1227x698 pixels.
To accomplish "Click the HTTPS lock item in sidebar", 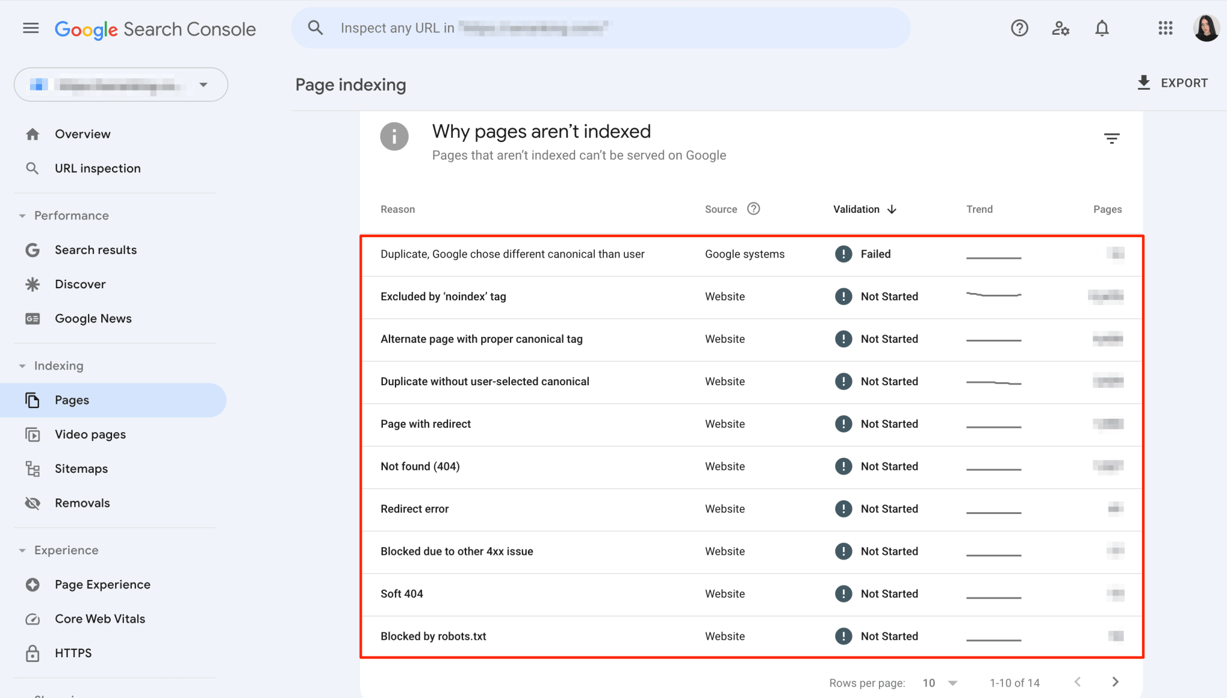I will tap(73, 653).
